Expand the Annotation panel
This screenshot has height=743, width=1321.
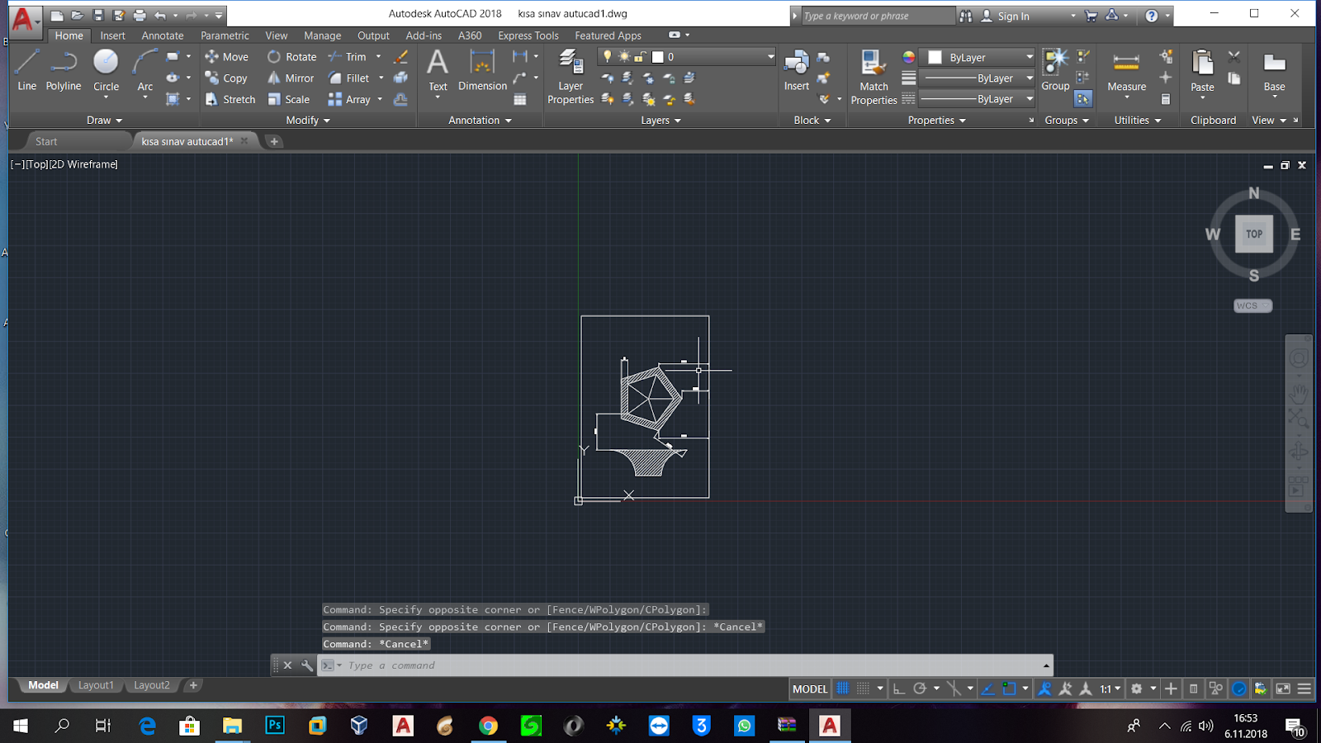(480, 121)
